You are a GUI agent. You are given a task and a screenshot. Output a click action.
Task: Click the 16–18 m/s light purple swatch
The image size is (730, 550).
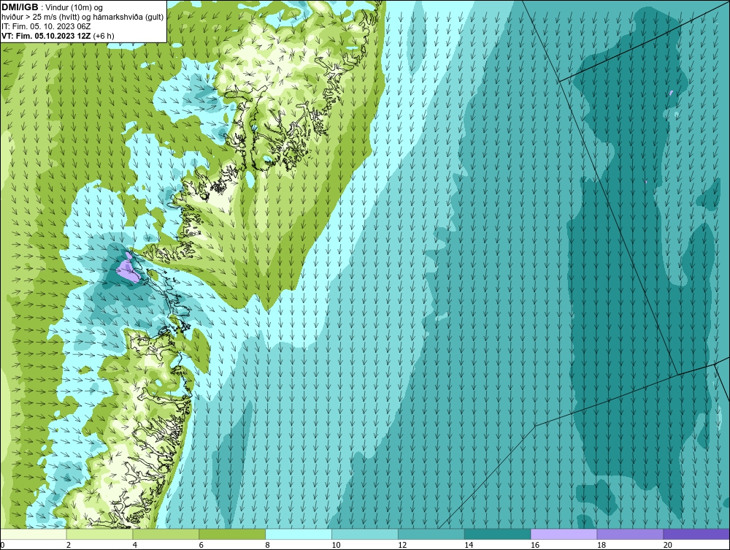(x=564, y=534)
